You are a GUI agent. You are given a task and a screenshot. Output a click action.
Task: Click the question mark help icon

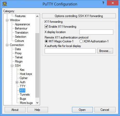[x=103, y=3]
